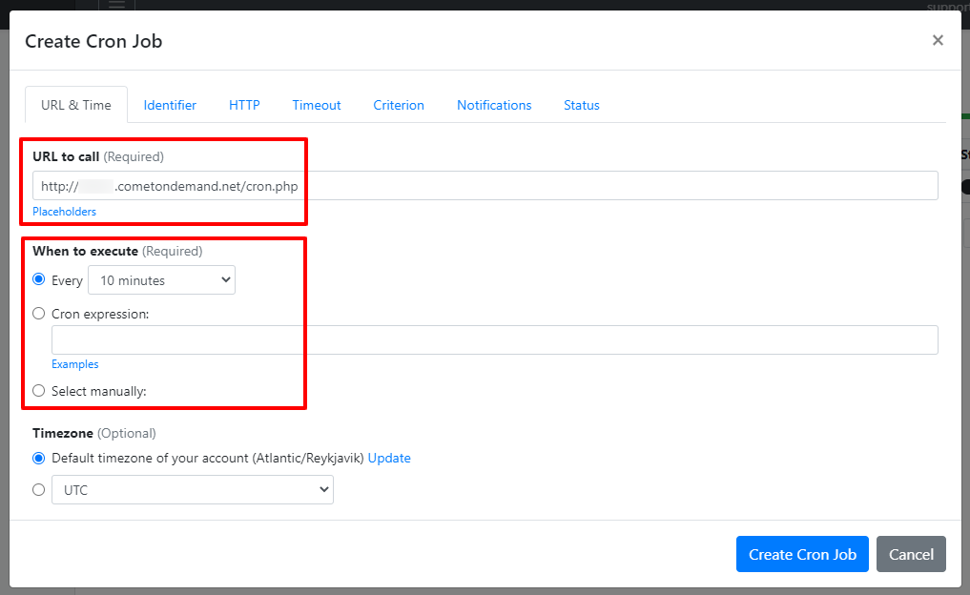Image resolution: width=970 pixels, height=595 pixels.
Task: Switch to the URL & Time tab
Action: (x=76, y=105)
